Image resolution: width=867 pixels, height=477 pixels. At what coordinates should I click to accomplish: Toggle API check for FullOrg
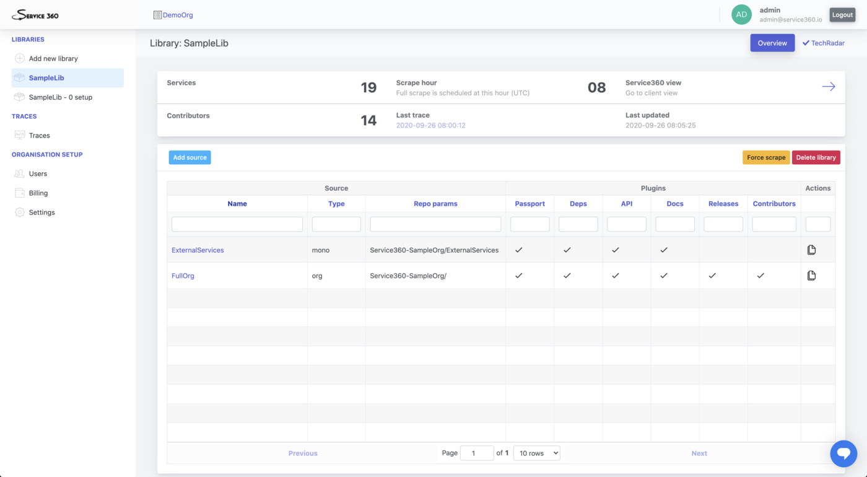616,275
